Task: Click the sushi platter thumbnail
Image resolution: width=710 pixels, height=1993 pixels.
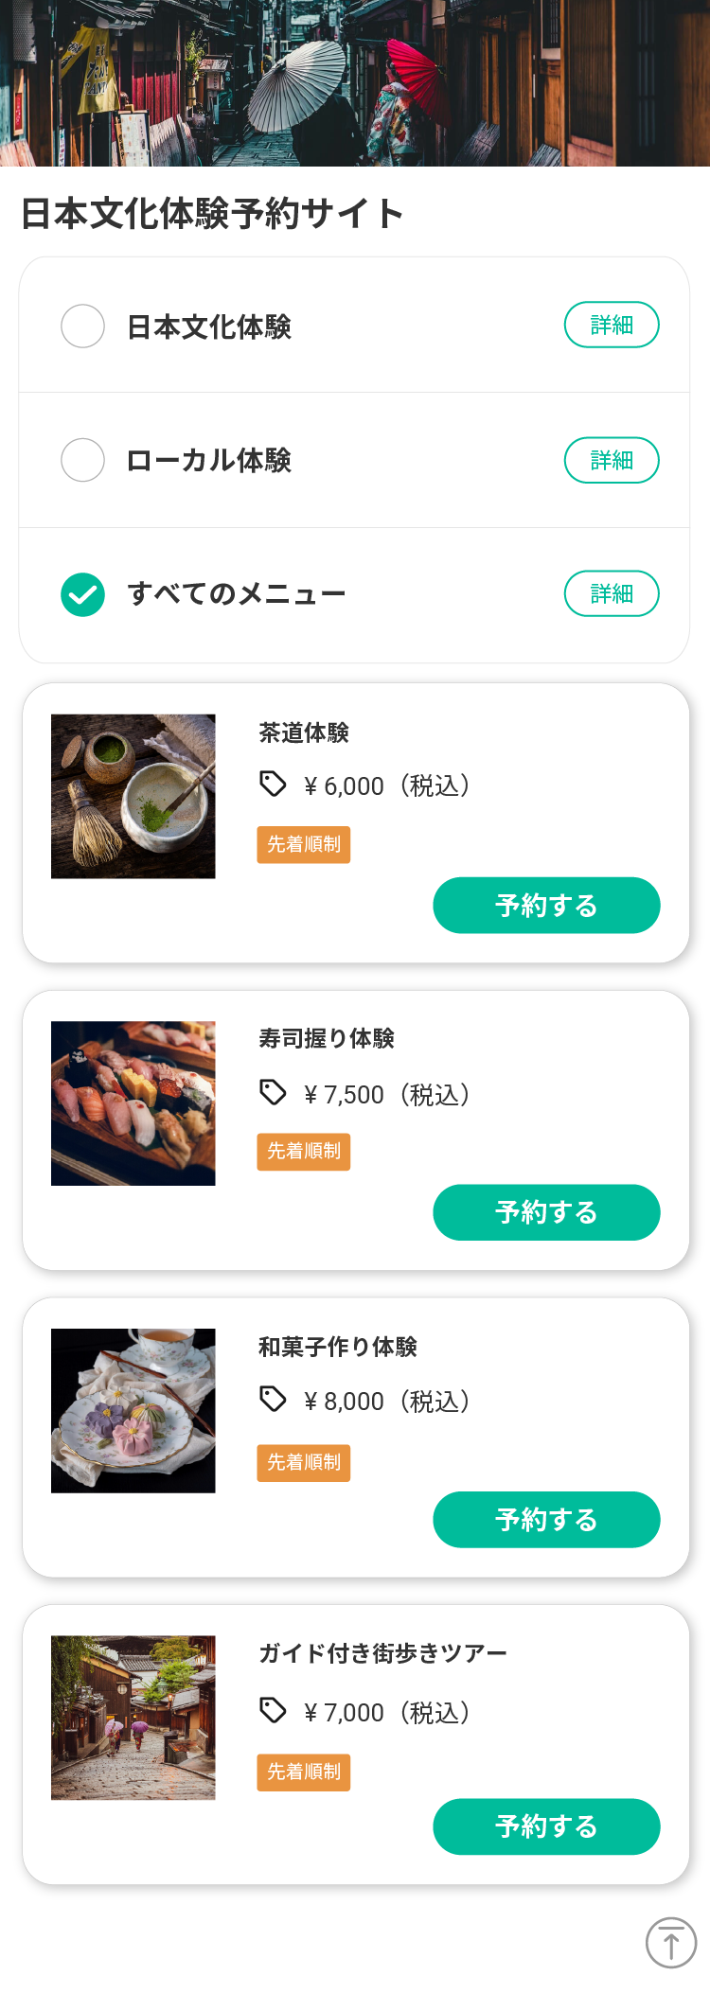Action: pos(133,1103)
